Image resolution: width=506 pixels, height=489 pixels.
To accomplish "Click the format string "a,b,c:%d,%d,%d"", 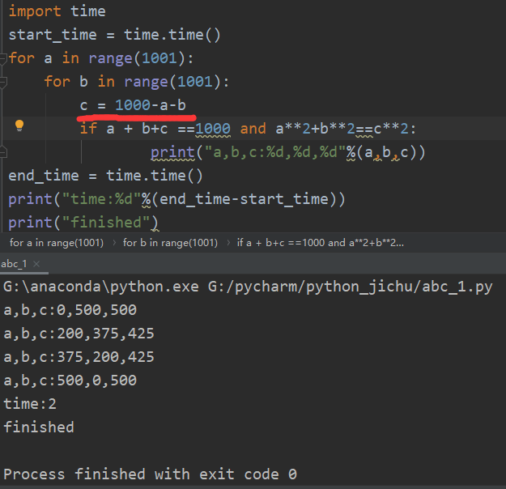I will click(275, 152).
